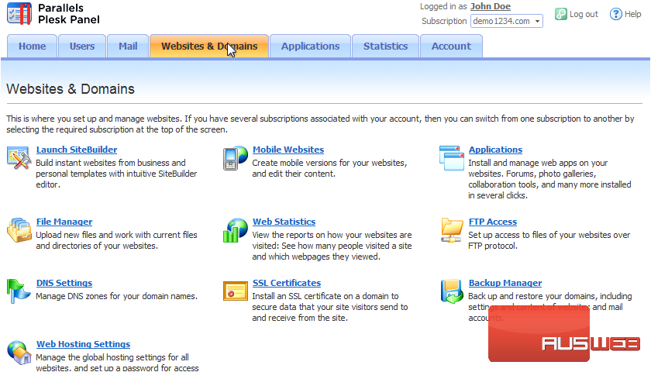Click the Backup Manager icon
Screen dimensions: 651x372
(x=451, y=291)
